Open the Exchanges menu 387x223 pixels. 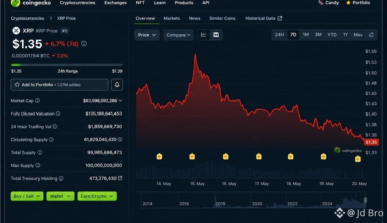[116, 3]
